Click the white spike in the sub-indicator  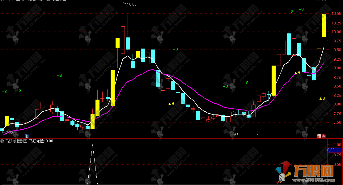coord(92,164)
